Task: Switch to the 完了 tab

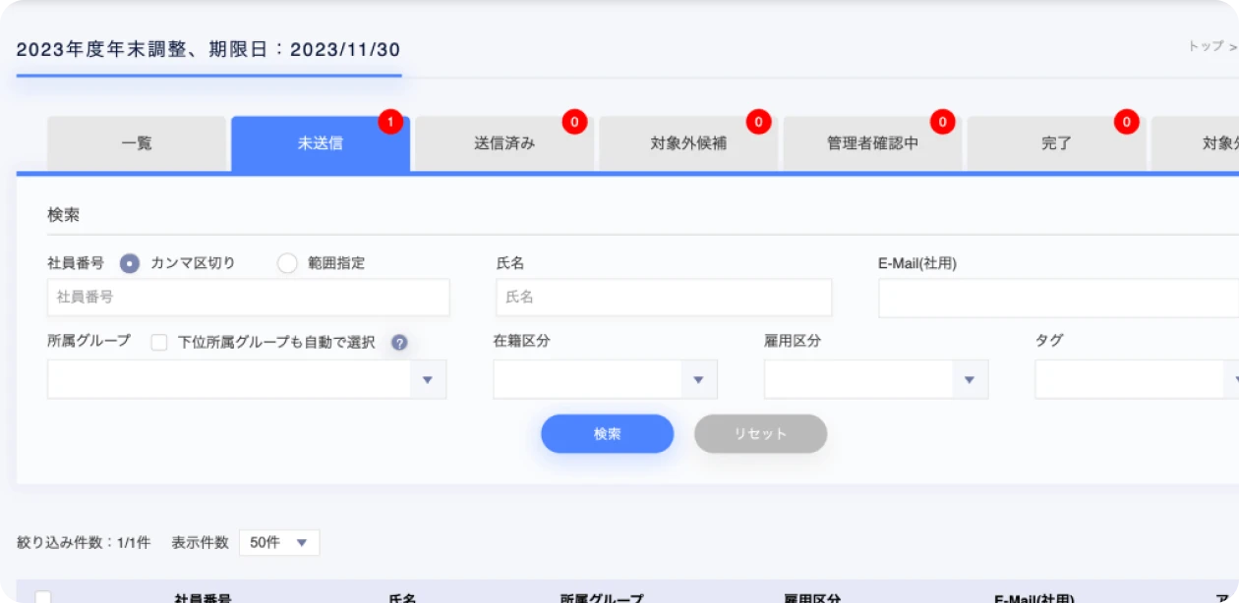Action: (1056, 143)
